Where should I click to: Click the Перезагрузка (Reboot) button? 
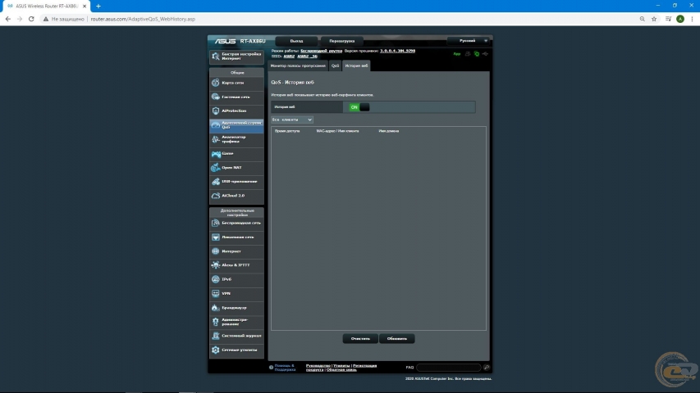click(342, 41)
